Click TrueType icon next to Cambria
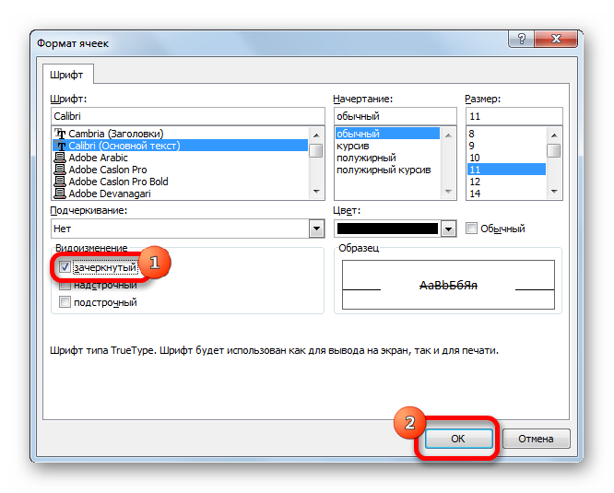 tap(60, 134)
